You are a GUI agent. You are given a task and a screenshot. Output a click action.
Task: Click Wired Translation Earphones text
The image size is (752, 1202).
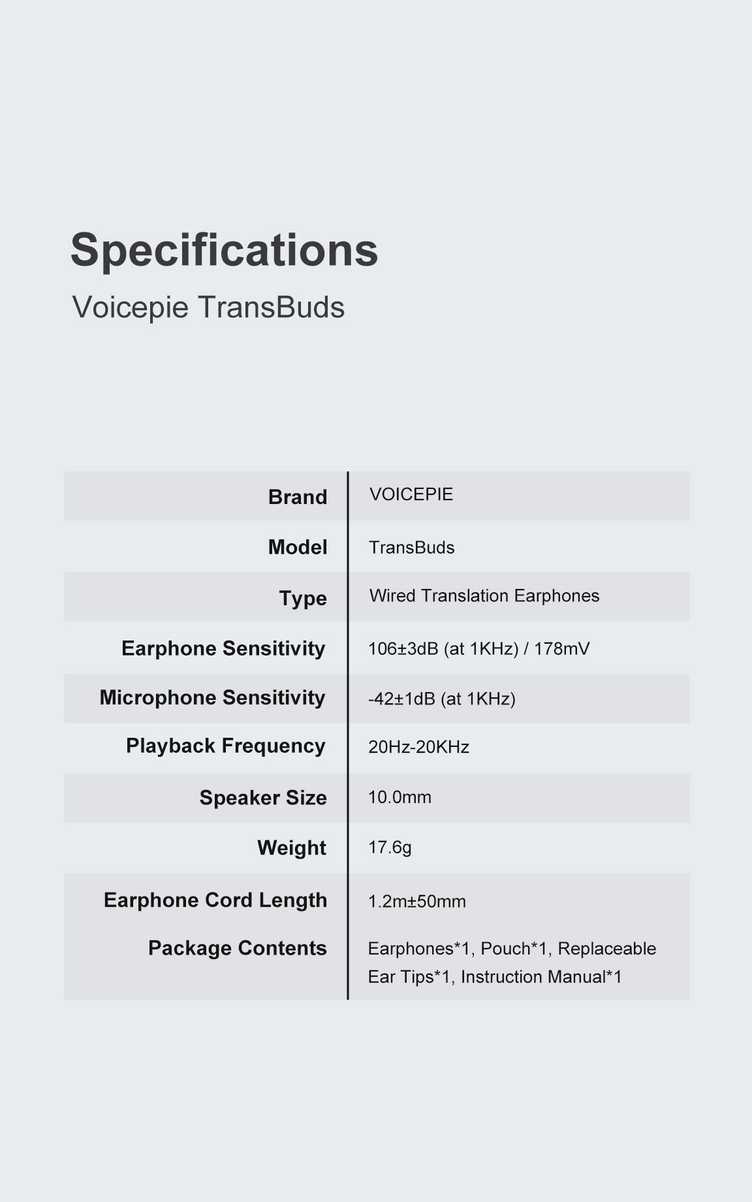click(x=484, y=595)
